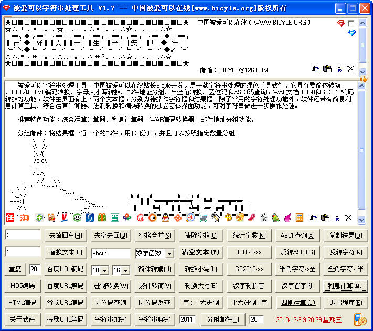Click the blue swirl icon
373x331 pixels.
click(90, 218)
